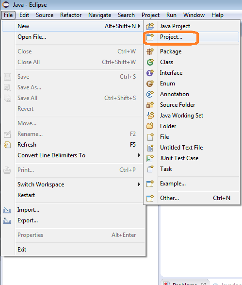Click the Refresh icon in File menu

(x=7, y=145)
